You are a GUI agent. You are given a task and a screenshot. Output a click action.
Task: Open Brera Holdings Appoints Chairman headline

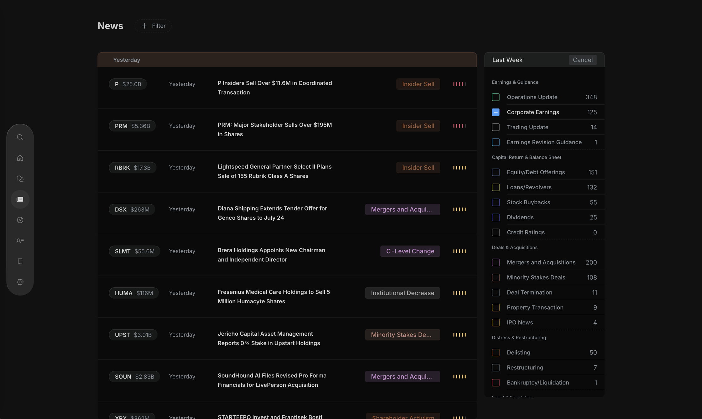[x=271, y=255]
